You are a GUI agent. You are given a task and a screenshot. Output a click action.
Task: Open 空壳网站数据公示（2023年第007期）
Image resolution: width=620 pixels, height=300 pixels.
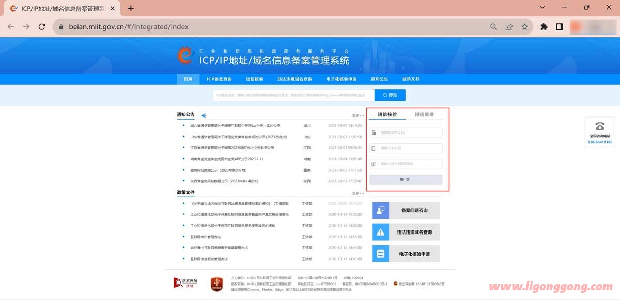click(x=218, y=170)
